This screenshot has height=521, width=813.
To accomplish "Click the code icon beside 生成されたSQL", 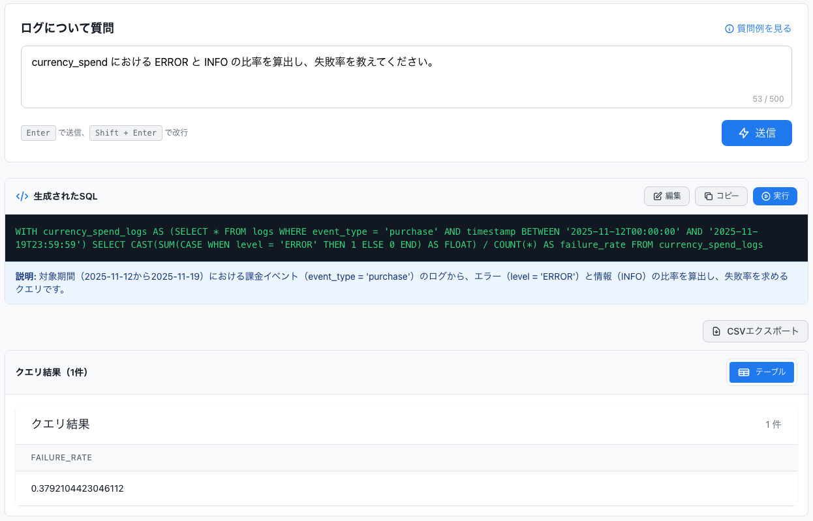I will [22, 196].
